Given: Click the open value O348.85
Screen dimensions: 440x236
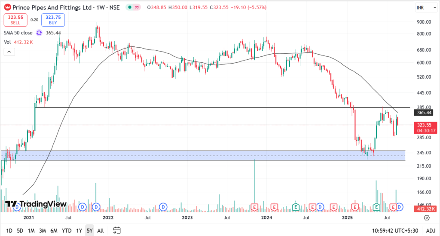Looking at the screenshot, I should pyautogui.click(x=156, y=8).
